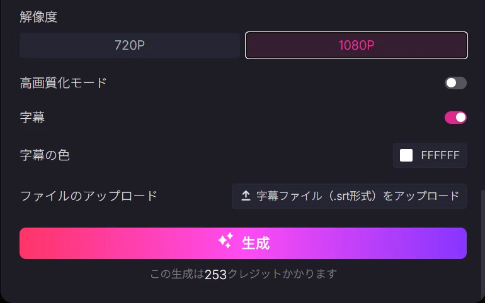The height and width of the screenshot is (303, 485).
Task: Select the 720P resolution option
Action: [x=130, y=45]
